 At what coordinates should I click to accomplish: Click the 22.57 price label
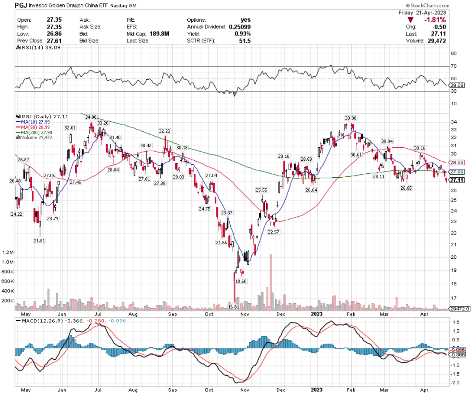coord(273,232)
